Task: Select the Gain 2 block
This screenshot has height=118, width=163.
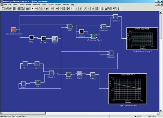Action: pos(55,39)
